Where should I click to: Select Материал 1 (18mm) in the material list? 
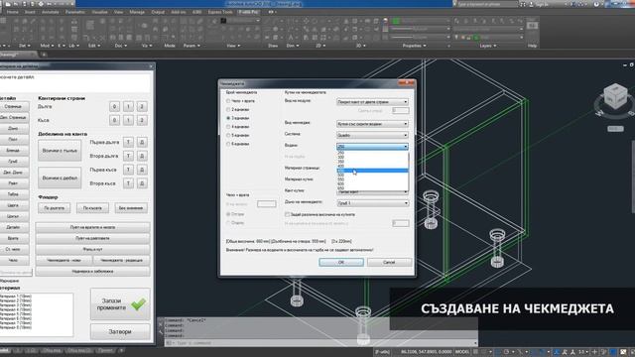16,297
